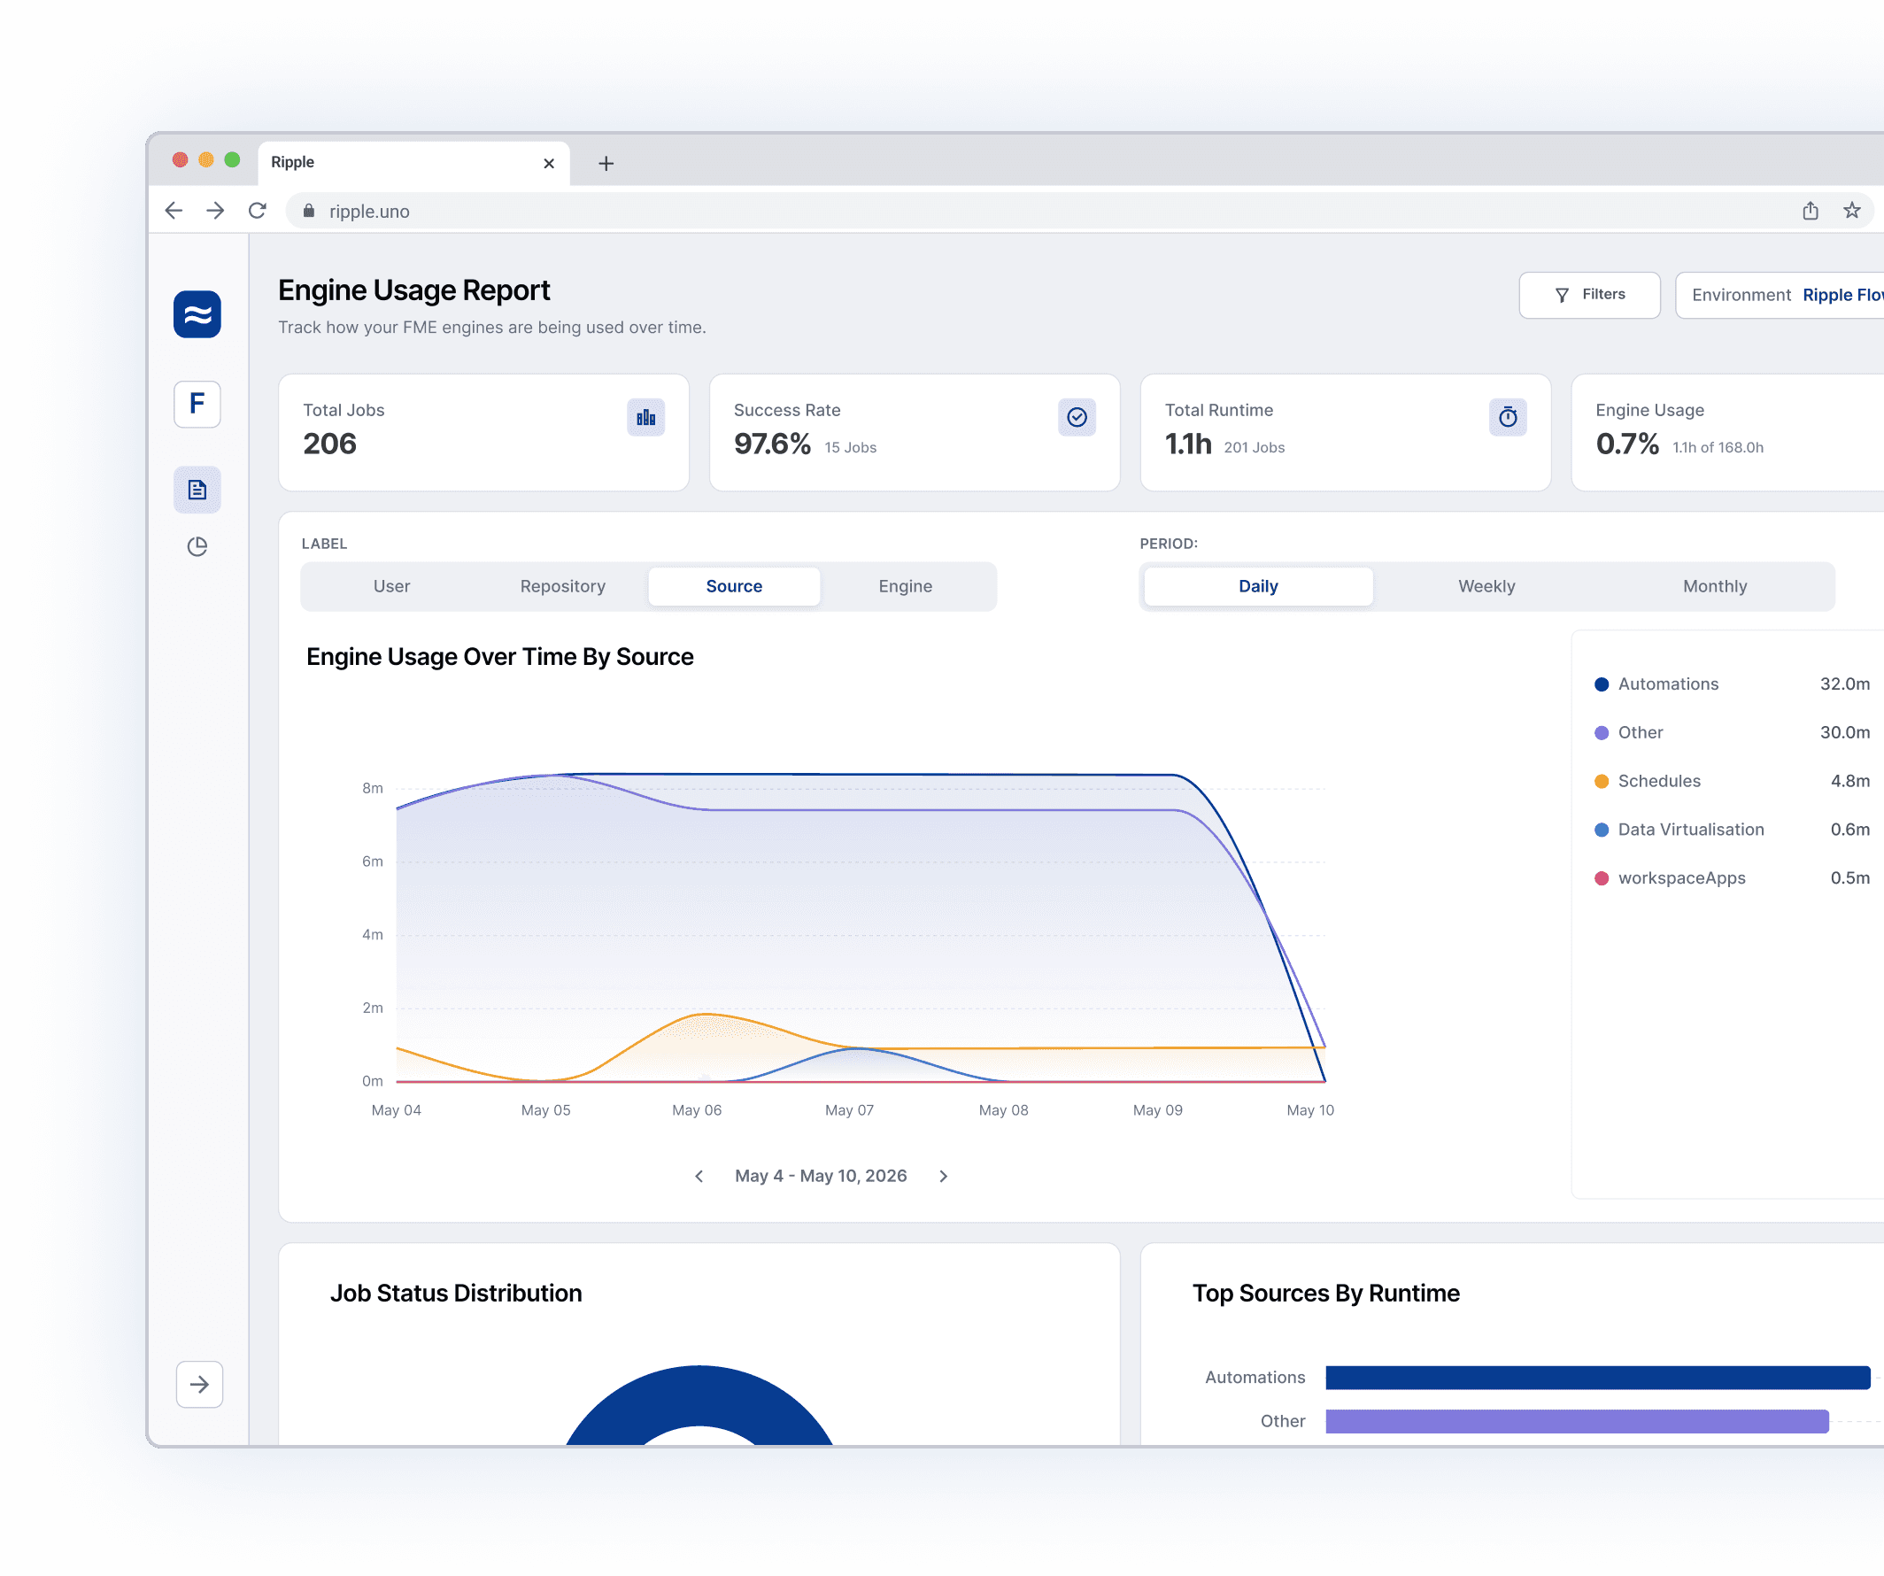
Task: Go forward in browser history
Action: [215, 211]
